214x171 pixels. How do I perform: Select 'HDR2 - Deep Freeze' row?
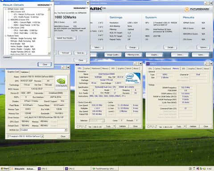tap(26, 25)
